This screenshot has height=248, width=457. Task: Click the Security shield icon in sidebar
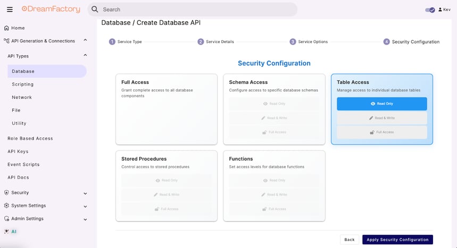[6, 192]
